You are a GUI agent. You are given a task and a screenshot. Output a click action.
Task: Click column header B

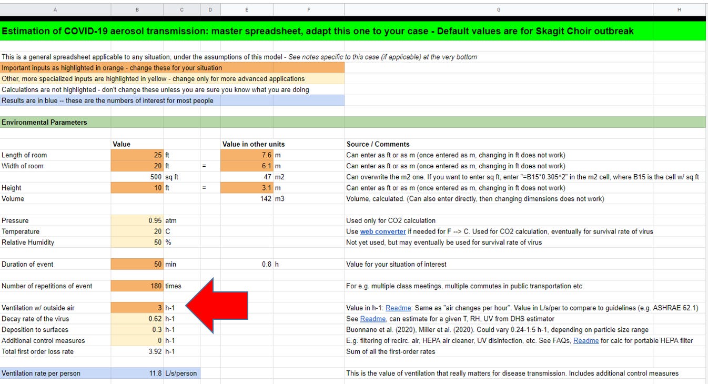137,9
